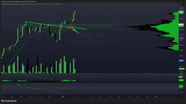This screenshot has height=104, width=186.
Task: Click the green 779.77K volume label
Action: [182, 69]
